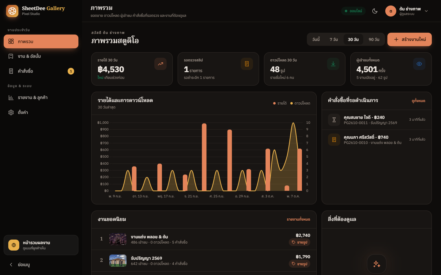Click ขายรูป tag on งานแต่ง พลอย & ต้น

pos(300,242)
